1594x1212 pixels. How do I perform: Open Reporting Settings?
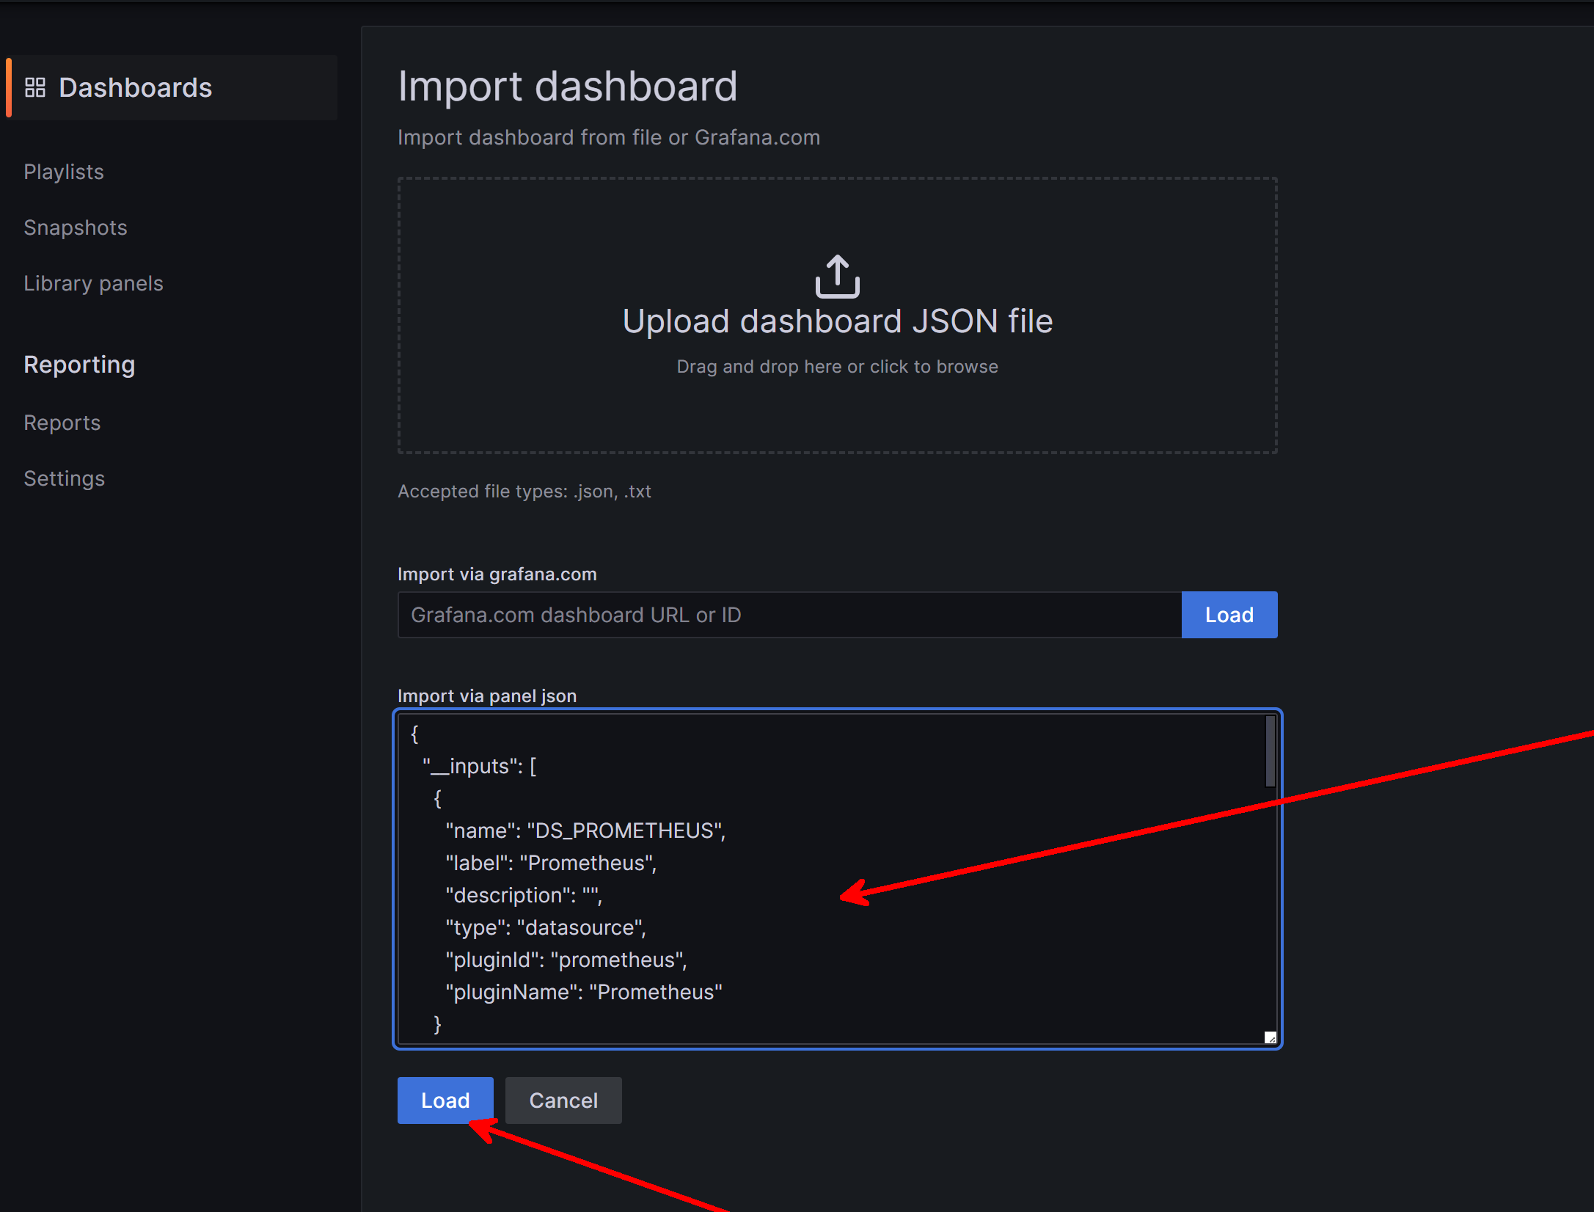tap(65, 478)
